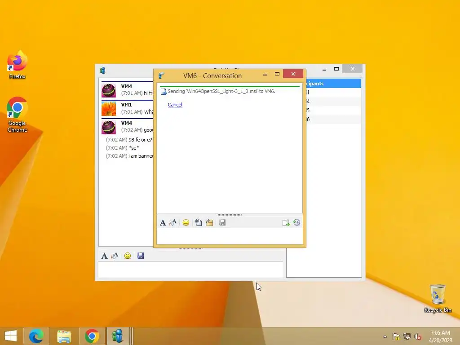Show hidden tray icons arrow
The width and height of the screenshot is (460, 345).
385,336
